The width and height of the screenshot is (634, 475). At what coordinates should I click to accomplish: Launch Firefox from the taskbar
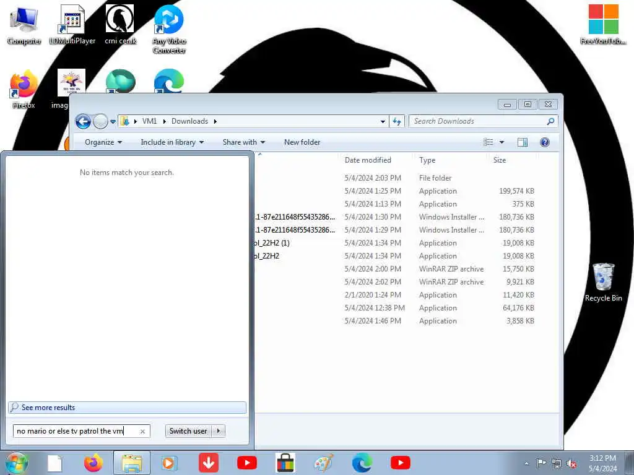93,463
